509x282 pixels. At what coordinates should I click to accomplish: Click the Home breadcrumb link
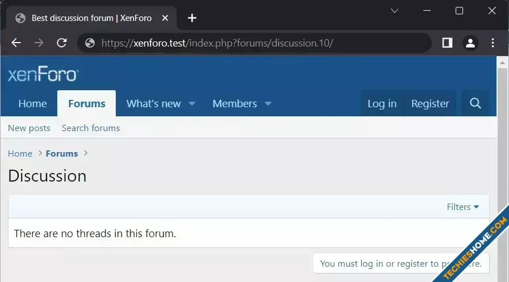click(x=20, y=154)
